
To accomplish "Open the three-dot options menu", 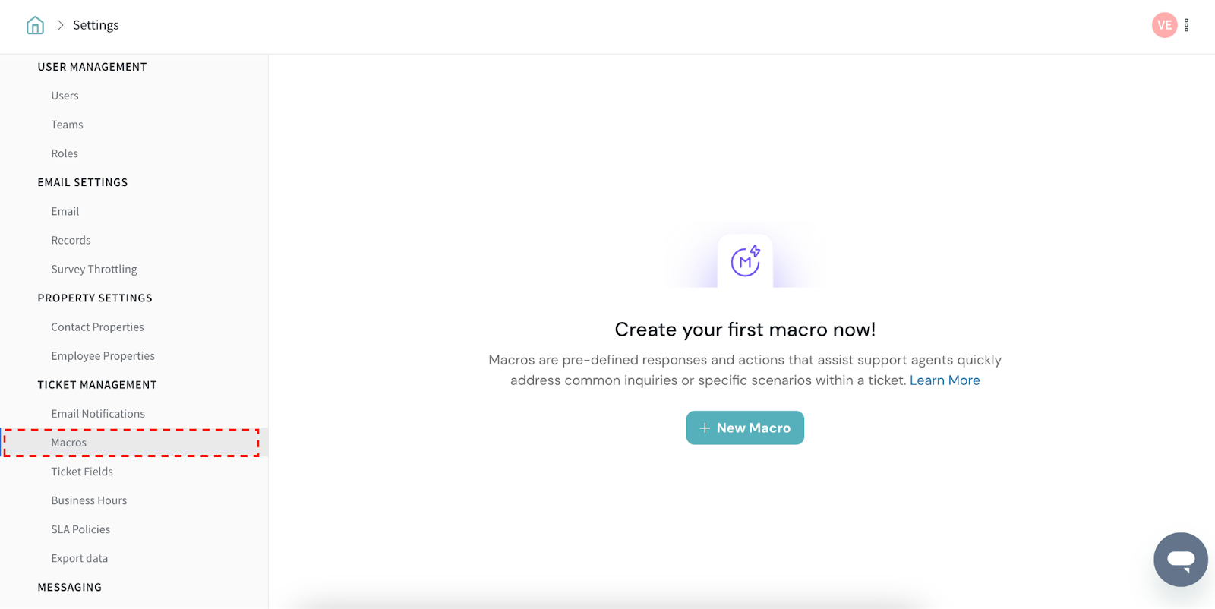I will tap(1186, 25).
